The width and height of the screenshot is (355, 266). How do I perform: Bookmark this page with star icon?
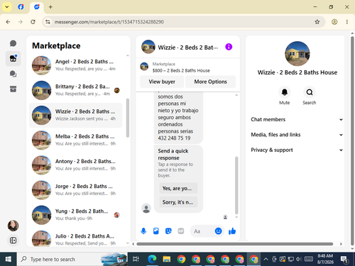pos(317,22)
